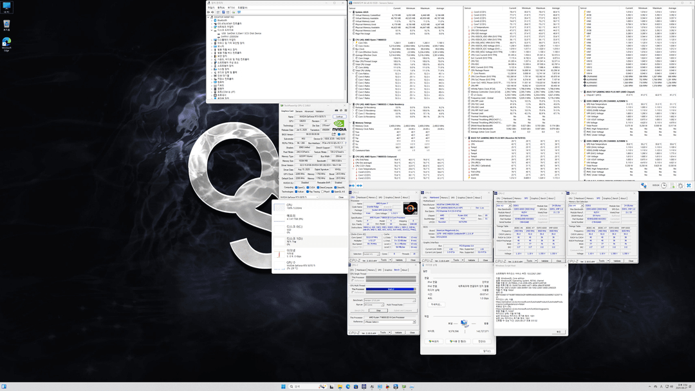Expand the Core Clocks row in HWiNFO

[353, 46]
